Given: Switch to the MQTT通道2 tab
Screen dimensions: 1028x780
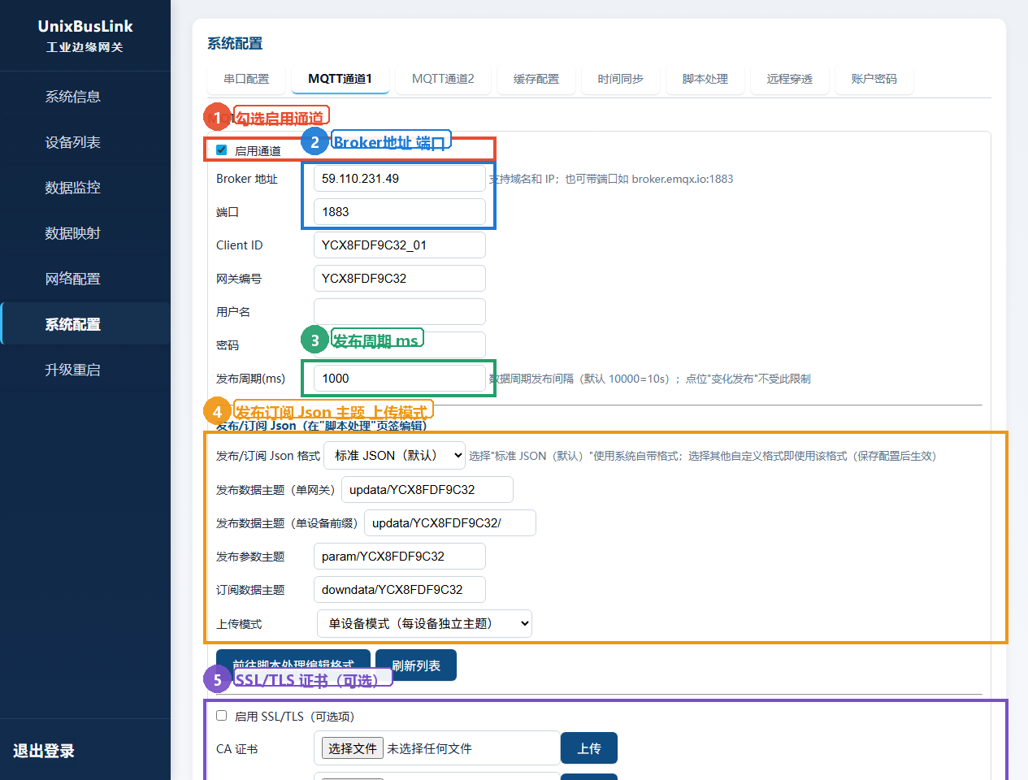Looking at the screenshot, I should [x=443, y=79].
